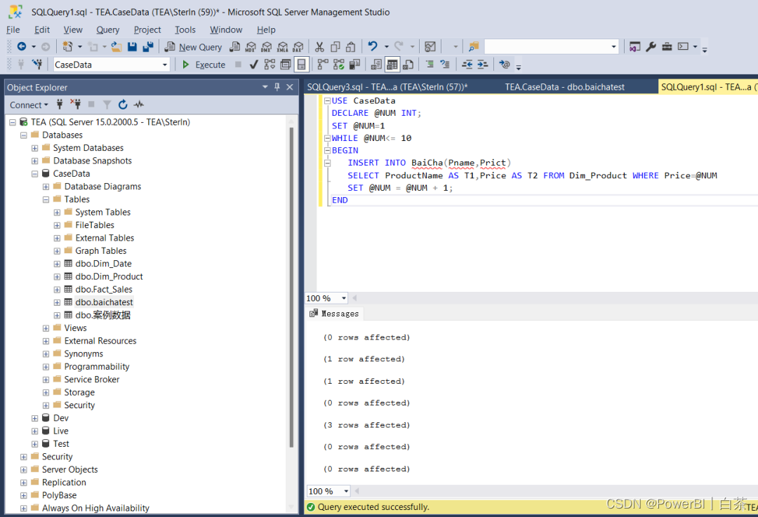Toggle Results to File mode
Viewport: 758px width, 517px height.
[x=408, y=65]
